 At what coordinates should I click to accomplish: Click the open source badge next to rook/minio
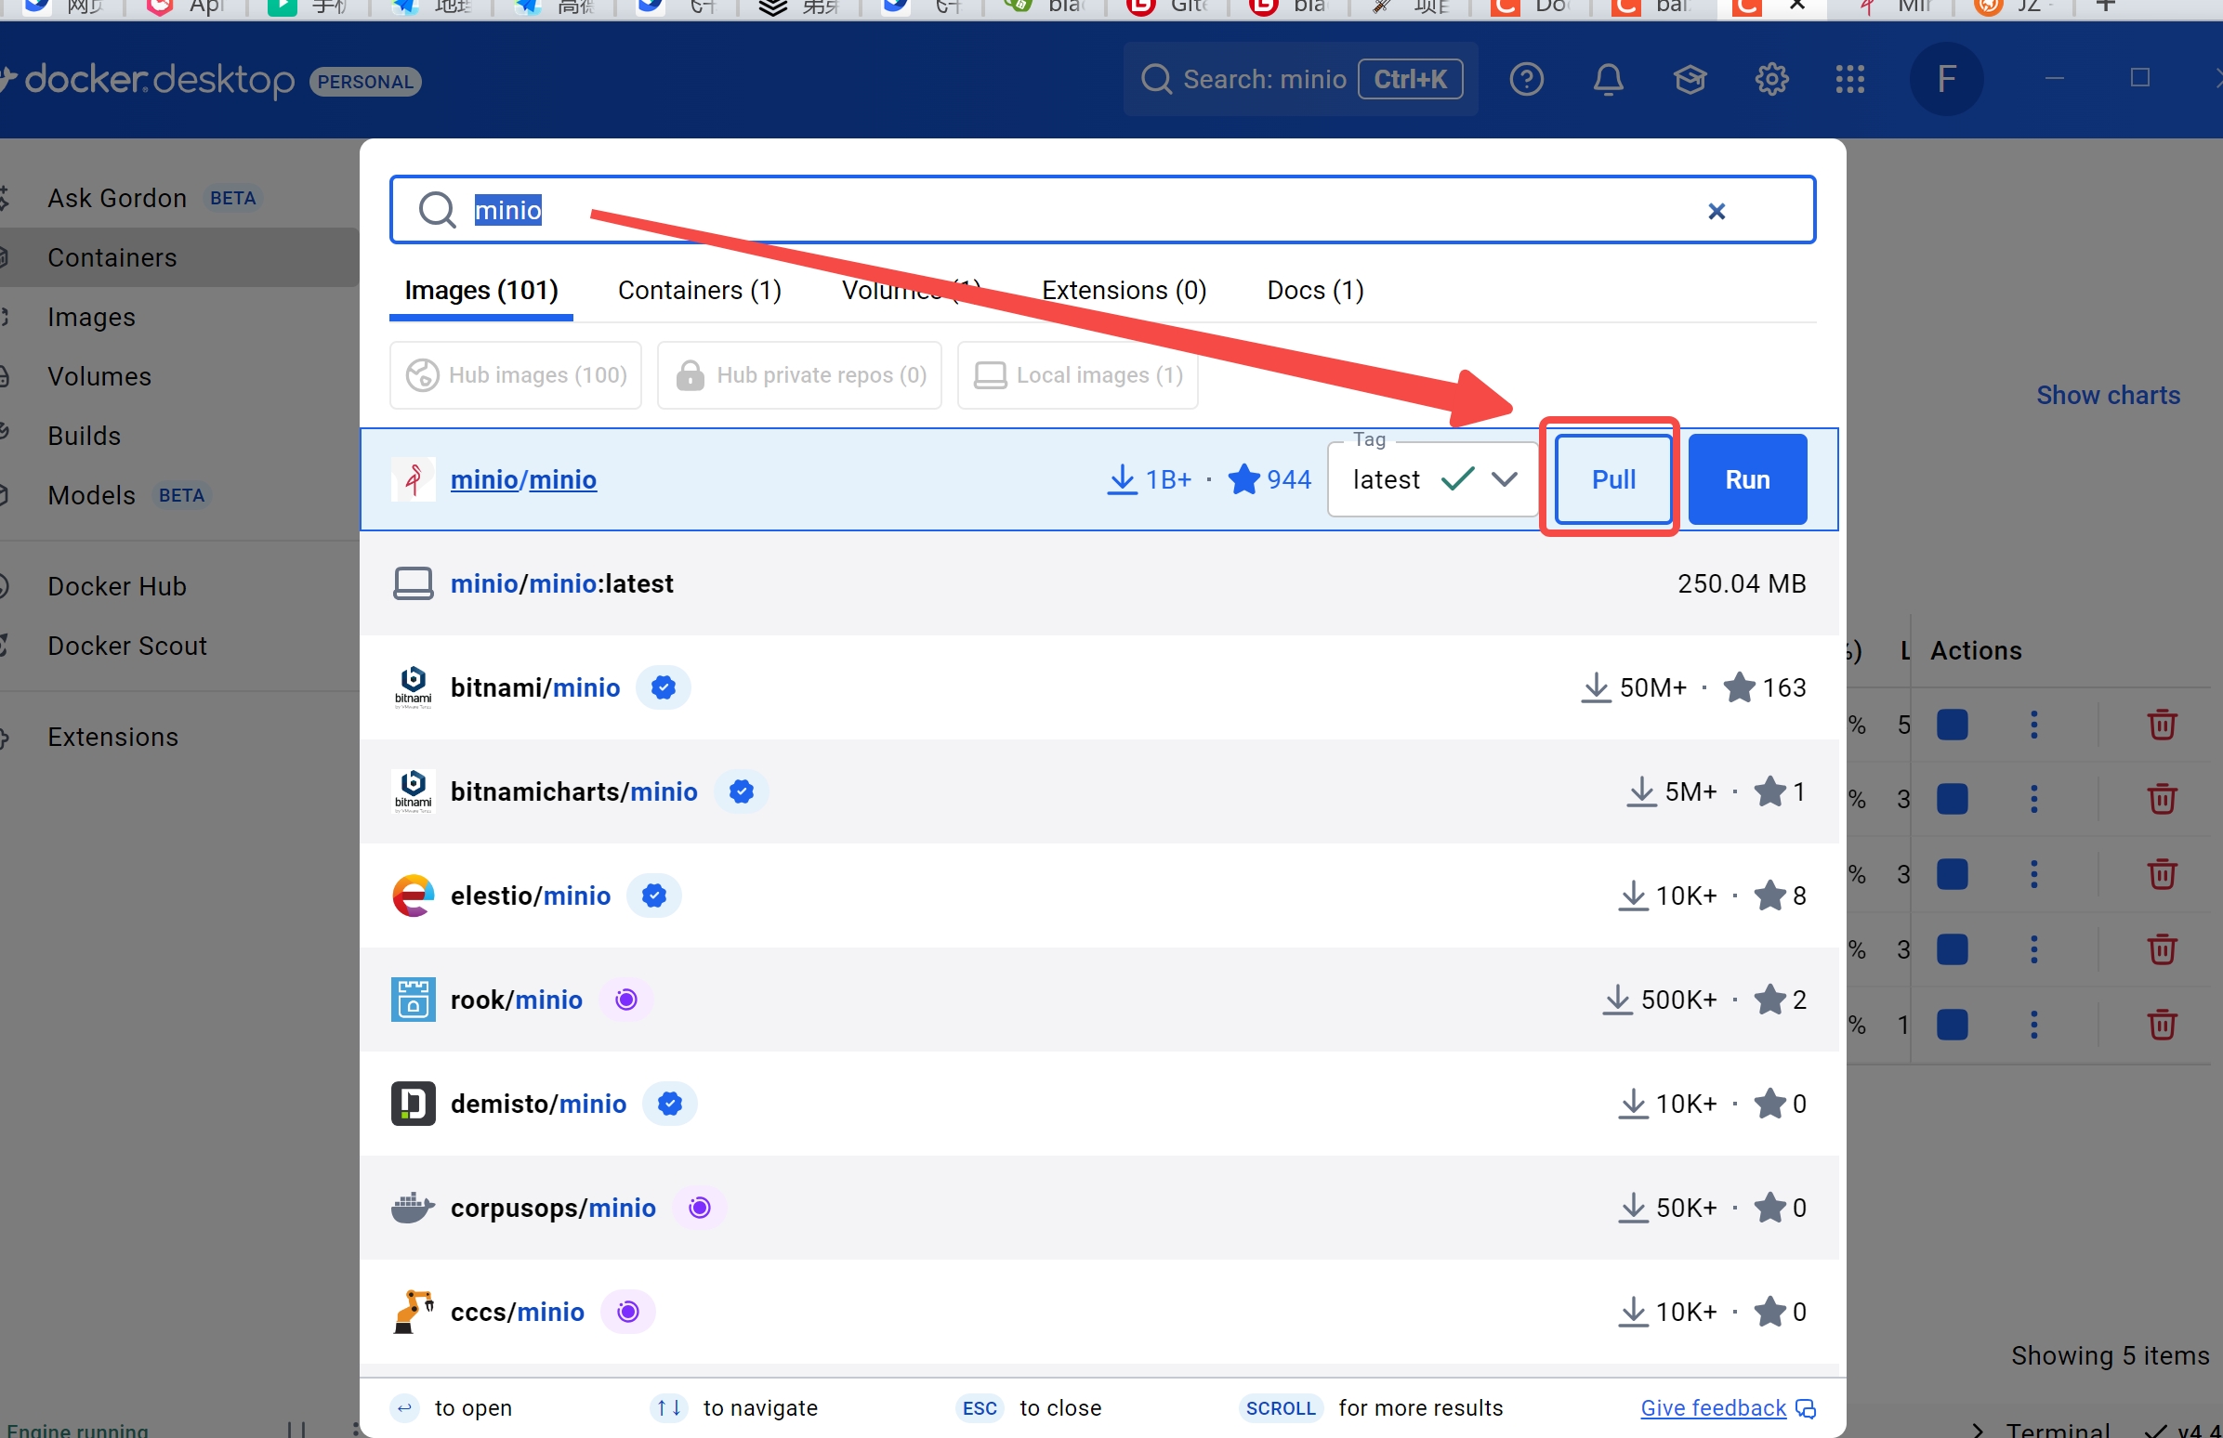[x=625, y=1000]
